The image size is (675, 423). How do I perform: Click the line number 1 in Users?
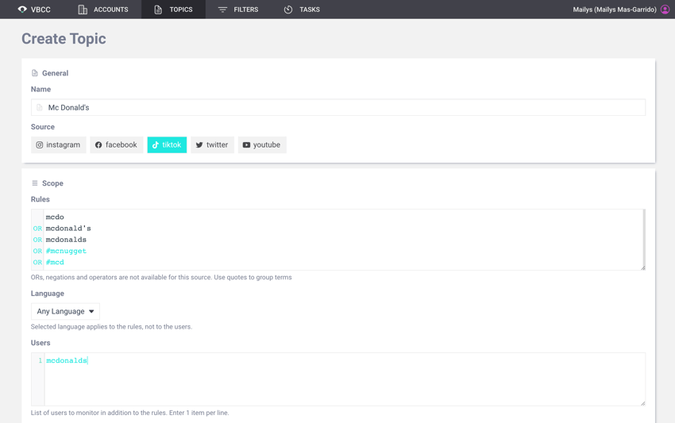coord(40,360)
